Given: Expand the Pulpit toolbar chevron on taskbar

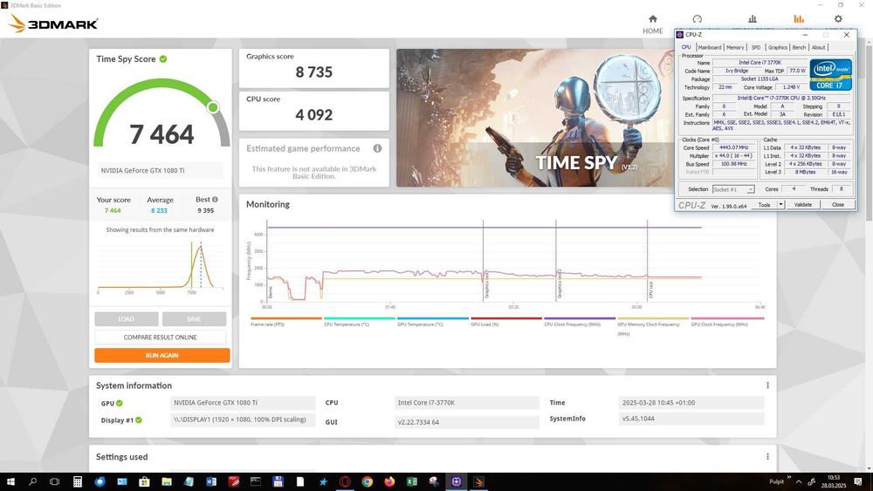Looking at the screenshot, I should click(789, 478).
